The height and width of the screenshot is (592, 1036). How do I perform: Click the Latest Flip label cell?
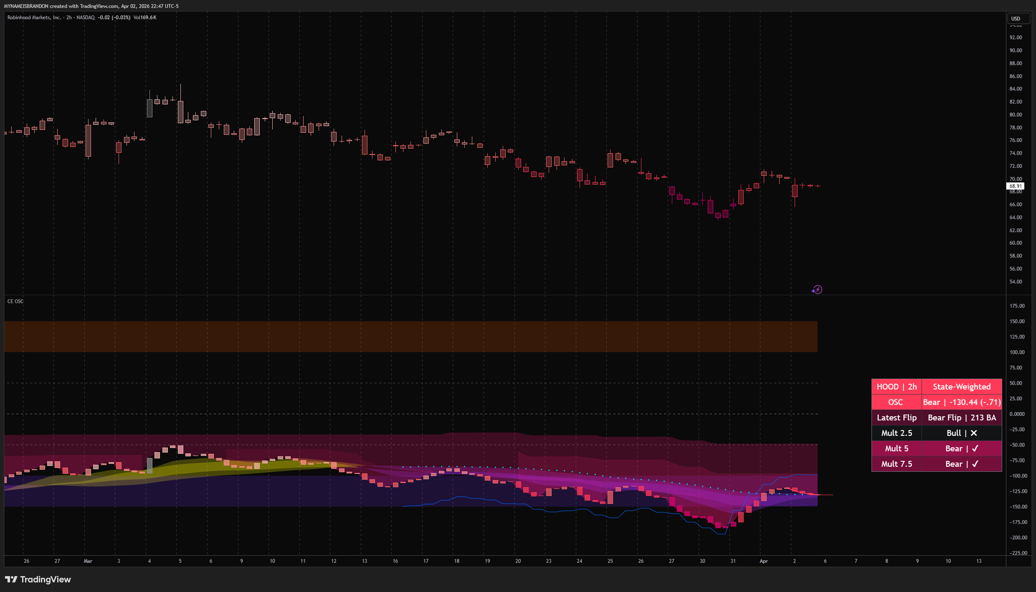coord(897,417)
